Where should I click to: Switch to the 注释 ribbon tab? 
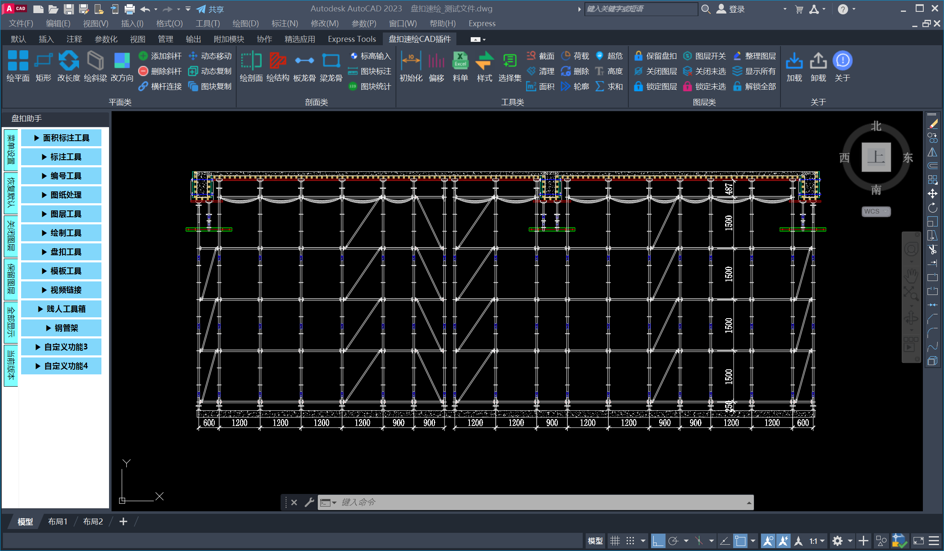click(74, 39)
